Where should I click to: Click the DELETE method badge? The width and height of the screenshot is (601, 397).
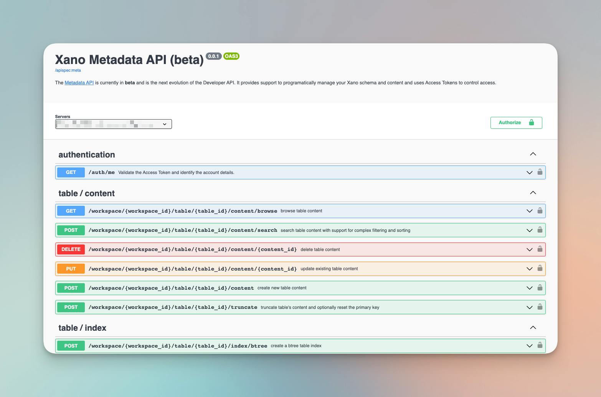[71, 249]
